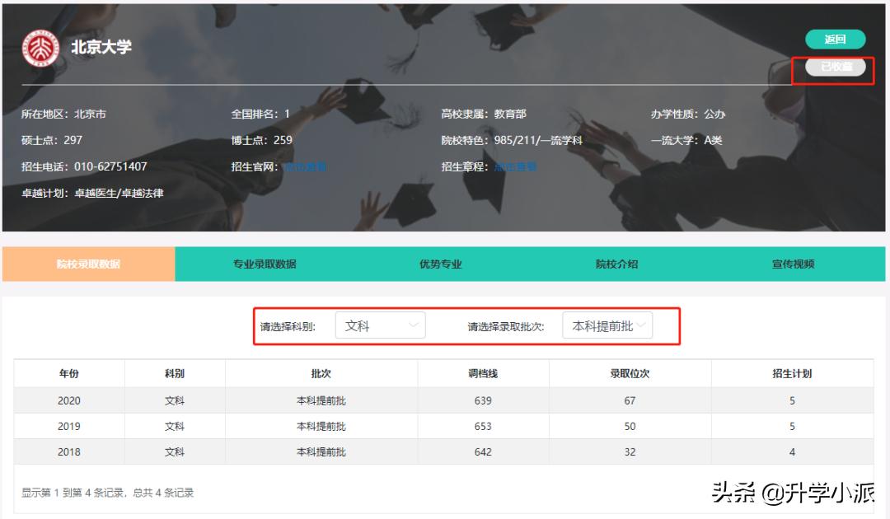The width and height of the screenshot is (890, 519).
Task: Click the 2018 调档线 value 642
Action: pos(484,451)
